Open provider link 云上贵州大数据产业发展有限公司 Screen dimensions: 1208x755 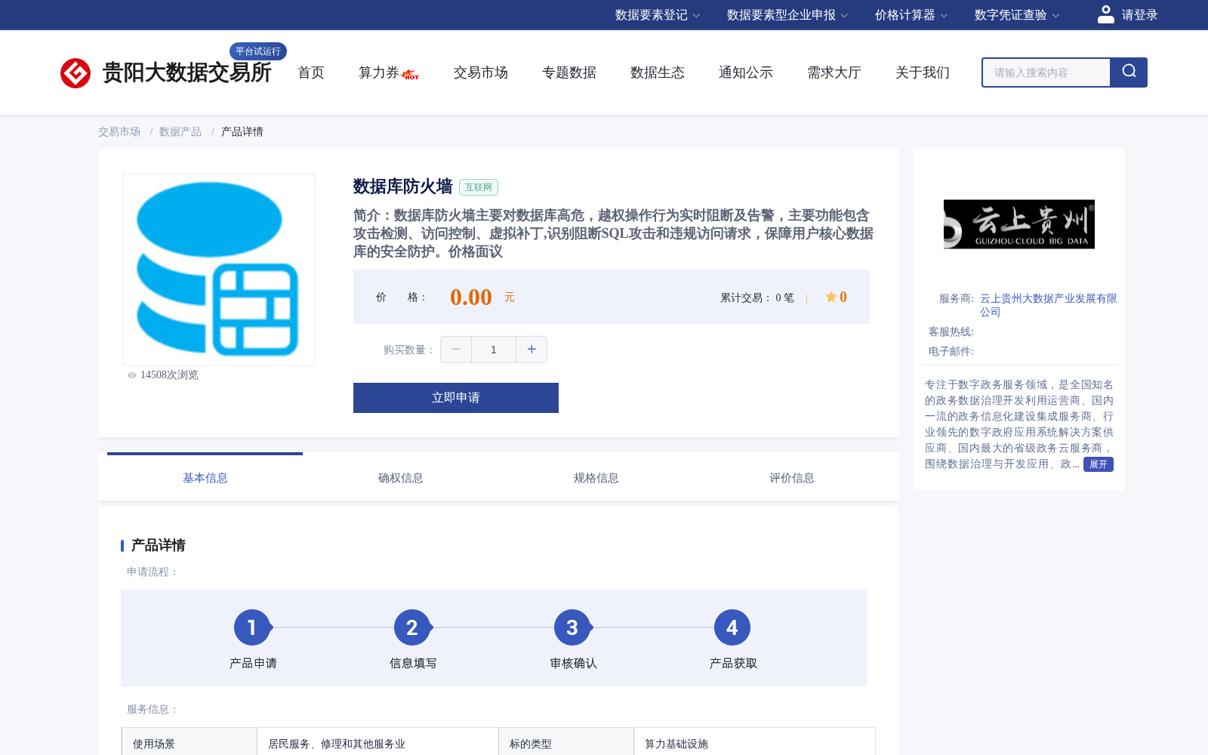click(1048, 305)
